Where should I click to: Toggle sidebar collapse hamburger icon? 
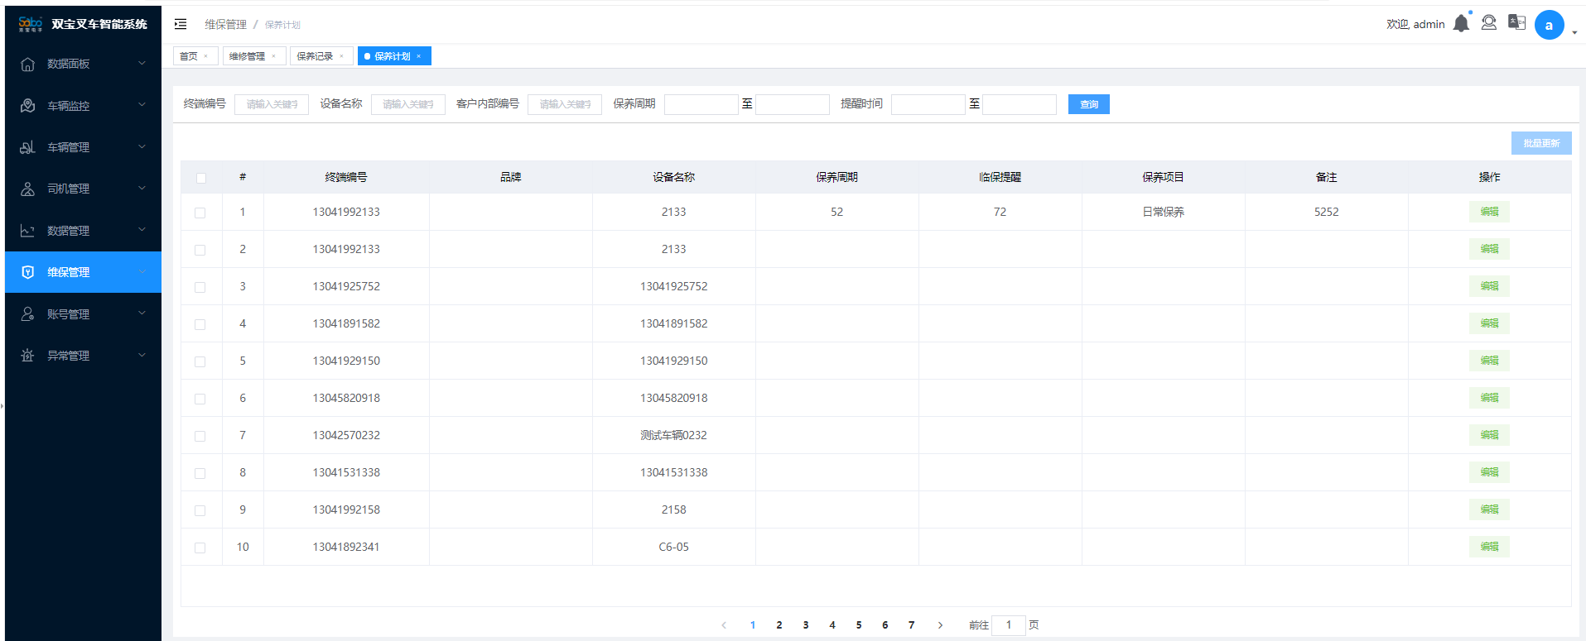click(181, 24)
